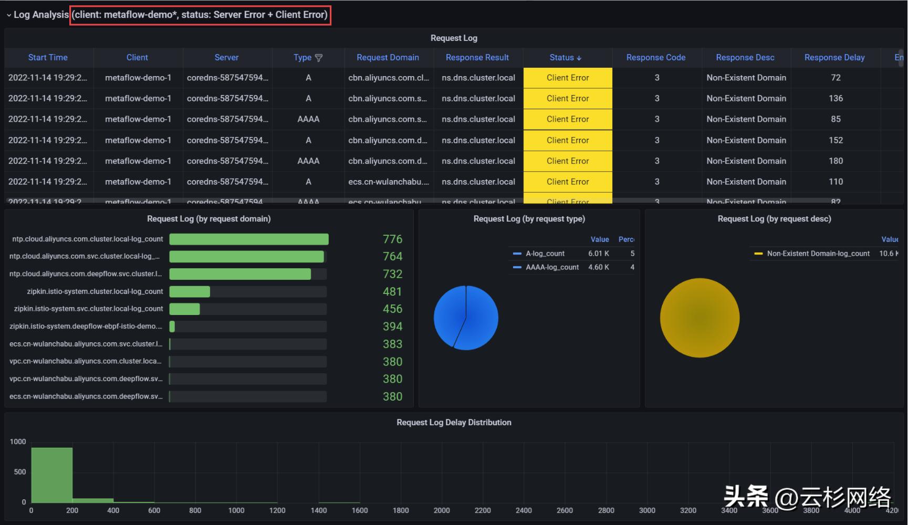Sort by Response Desc column header

tap(745, 57)
